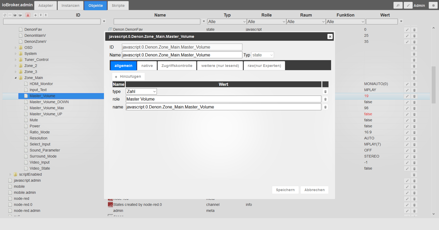The image size is (439, 230).
Task: Select the Zugriffskontrolle tab
Action: click(x=177, y=66)
